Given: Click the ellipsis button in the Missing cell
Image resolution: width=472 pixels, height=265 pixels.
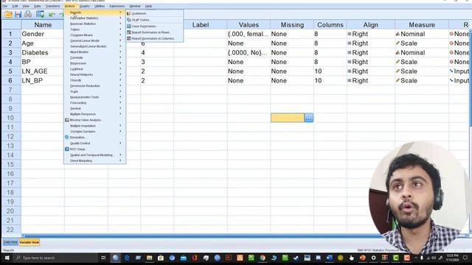Looking at the screenshot, I should pyautogui.click(x=308, y=118).
